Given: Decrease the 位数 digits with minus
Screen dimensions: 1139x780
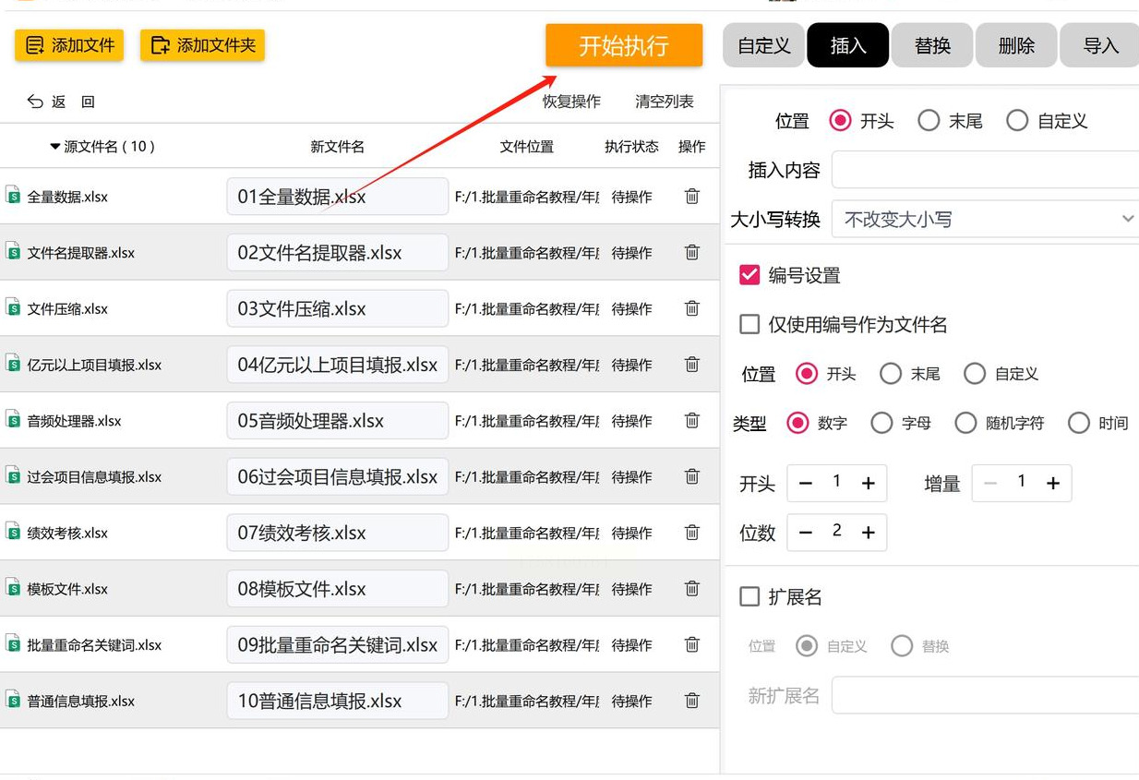Looking at the screenshot, I should click(x=806, y=532).
